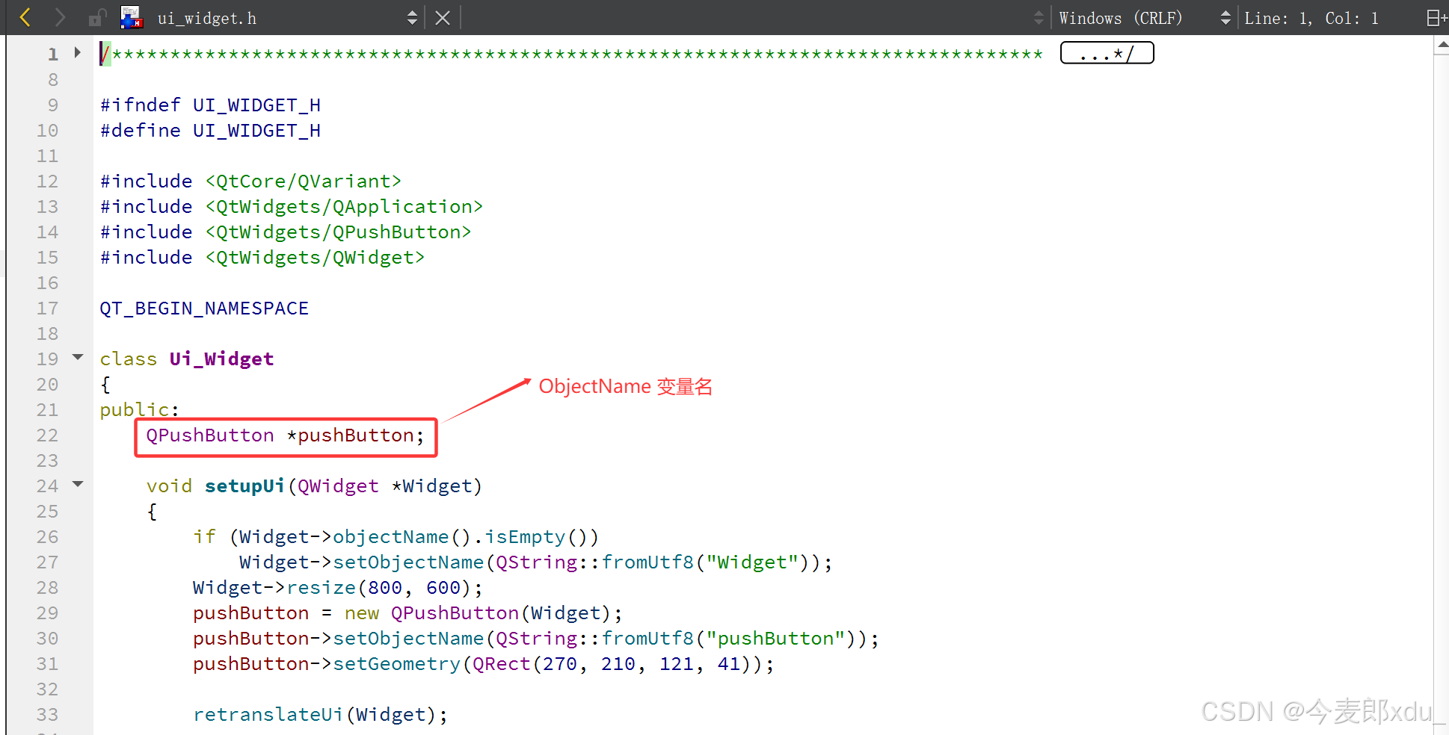This screenshot has height=735, width=1449.
Task: Click the public: keyword
Action: [140, 410]
